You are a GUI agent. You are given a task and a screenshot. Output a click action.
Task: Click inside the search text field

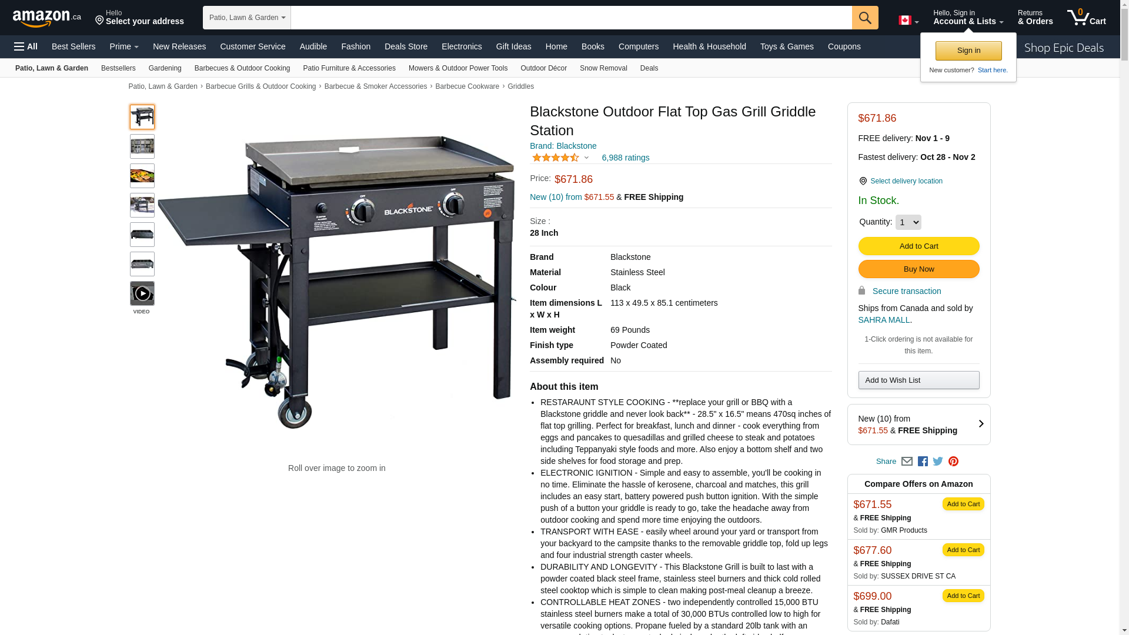point(571,18)
